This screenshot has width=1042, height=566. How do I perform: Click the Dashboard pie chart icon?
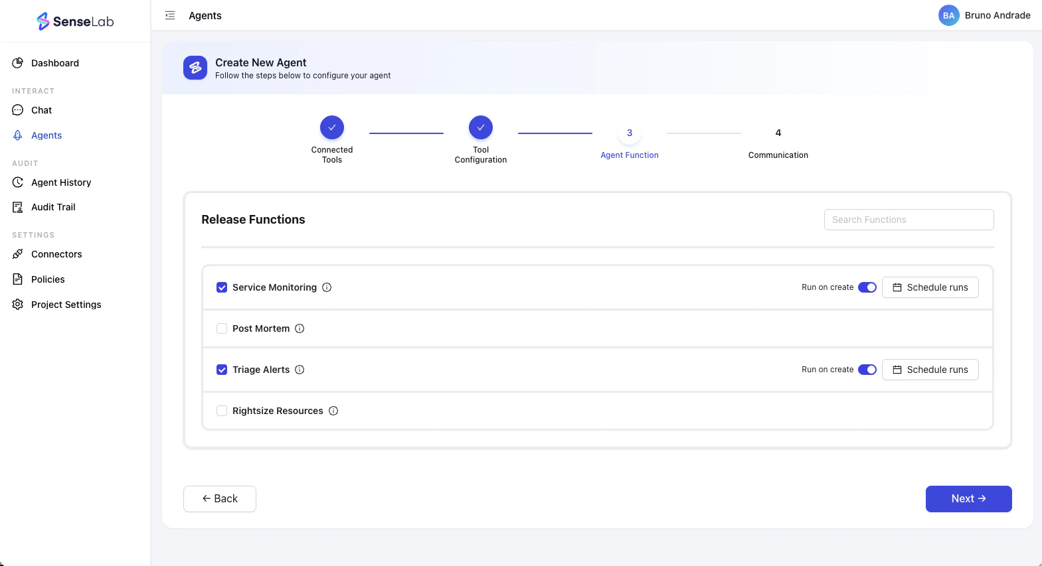click(18, 63)
